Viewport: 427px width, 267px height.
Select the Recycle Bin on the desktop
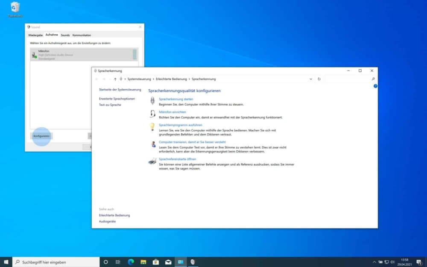click(x=15, y=9)
